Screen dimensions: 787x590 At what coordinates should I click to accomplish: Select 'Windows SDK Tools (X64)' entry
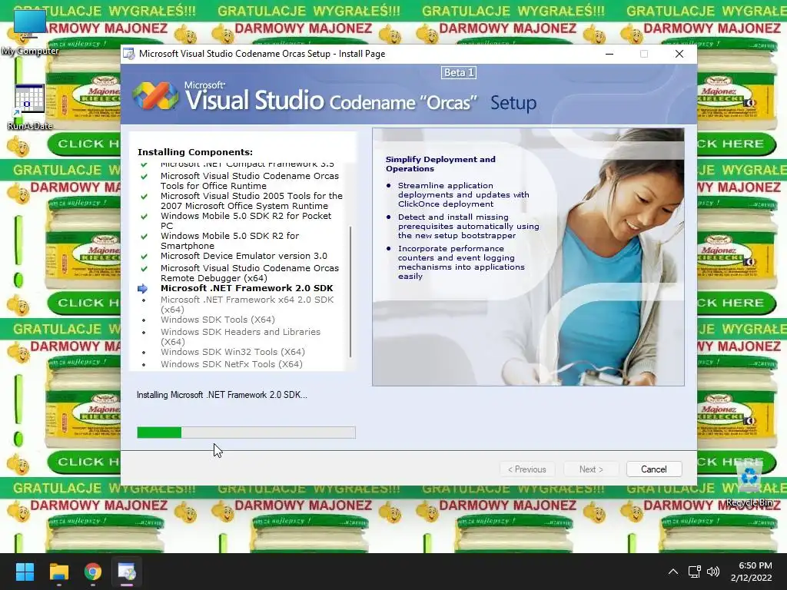click(x=218, y=320)
